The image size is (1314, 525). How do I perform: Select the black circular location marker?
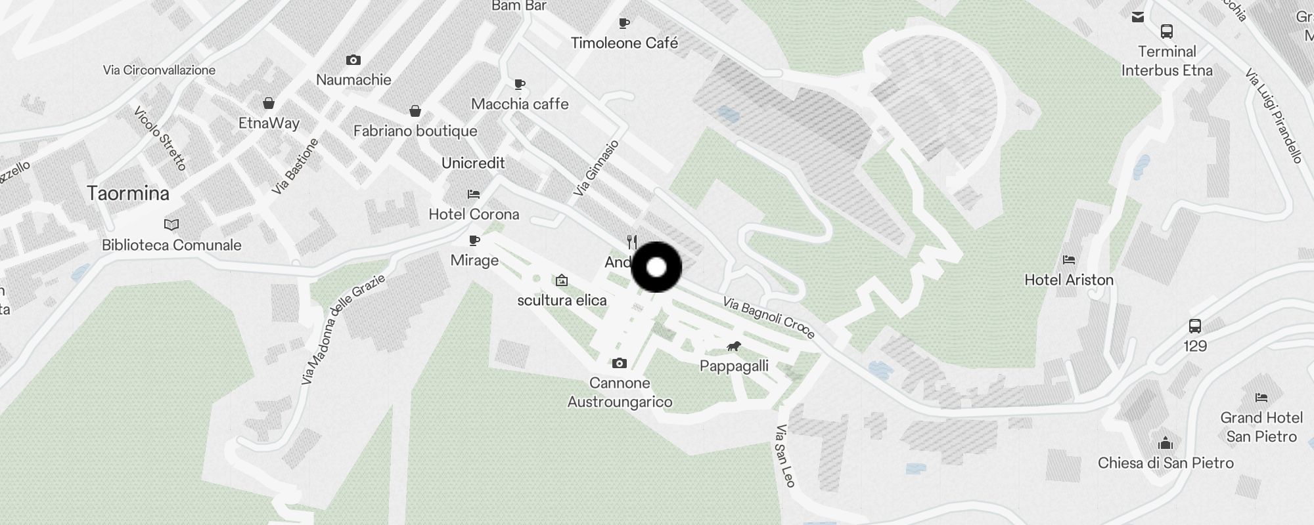656,267
